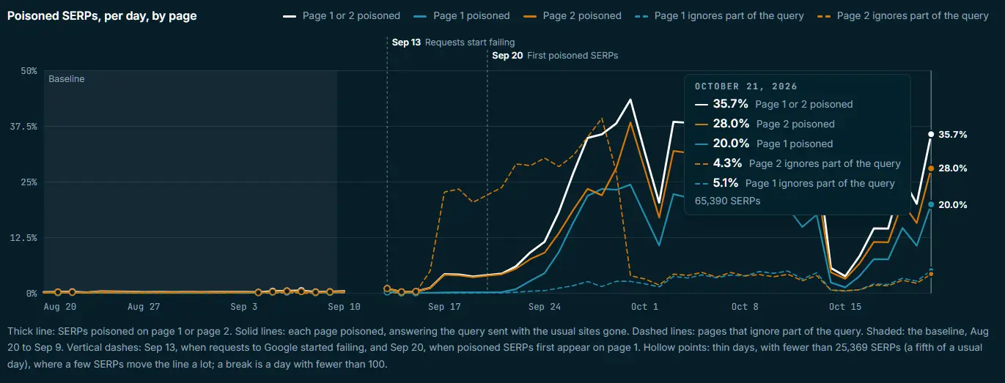Click the 'Oct 8' x-axis date
The width and height of the screenshot is (1005, 383).
tap(745, 307)
